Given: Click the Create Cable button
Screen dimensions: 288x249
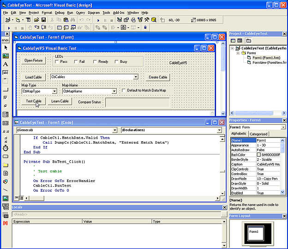Looking at the screenshot, I should click(x=158, y=77).
